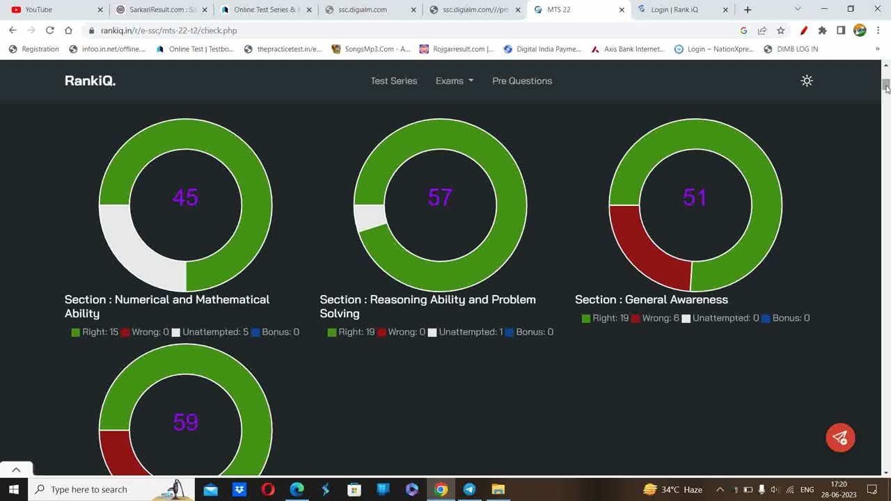Click the Numerical Ability donut chart
891x501 pixels.
186,205
